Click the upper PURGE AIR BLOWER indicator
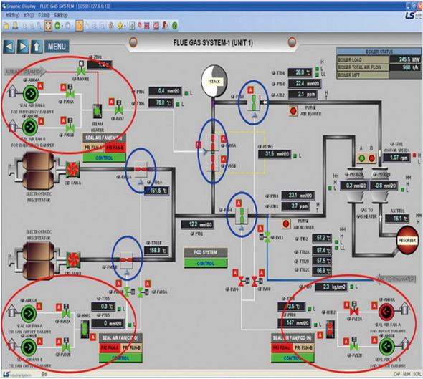 click(293, 111)
